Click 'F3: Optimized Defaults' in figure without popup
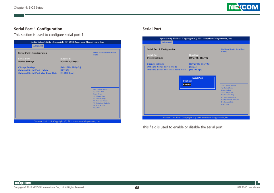 point(101,103)
